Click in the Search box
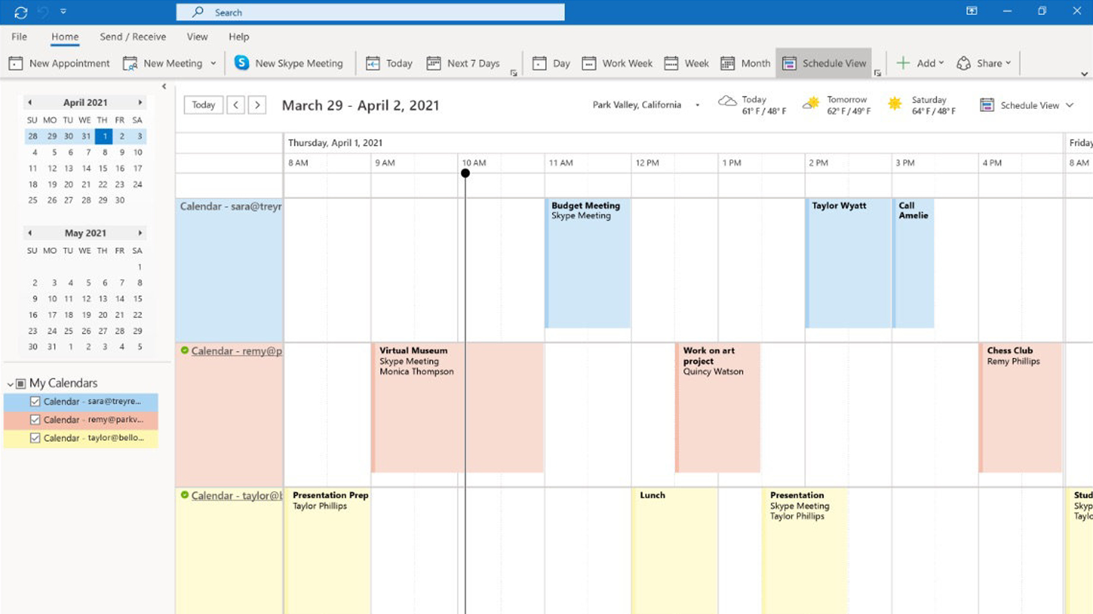This screenshot has height=614, width=1093. tap(369, 12)
